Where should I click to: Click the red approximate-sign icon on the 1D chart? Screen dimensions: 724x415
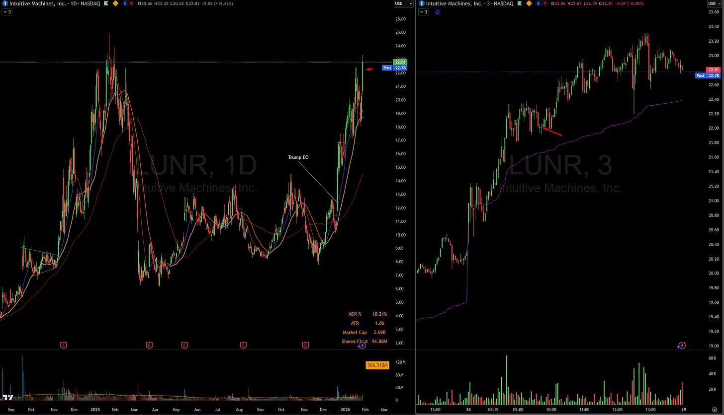pyautogui.click(x=131, y=3)
